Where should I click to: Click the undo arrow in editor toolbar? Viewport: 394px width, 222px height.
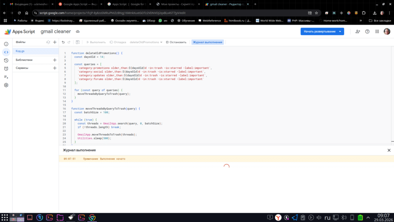click(63, 42)
